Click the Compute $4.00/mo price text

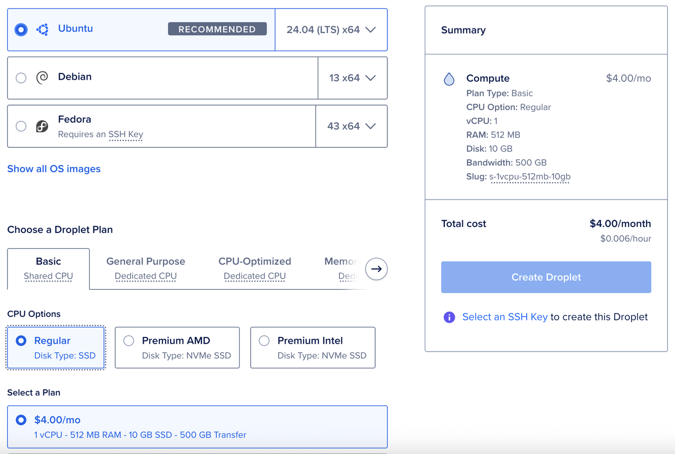[629, 79]
